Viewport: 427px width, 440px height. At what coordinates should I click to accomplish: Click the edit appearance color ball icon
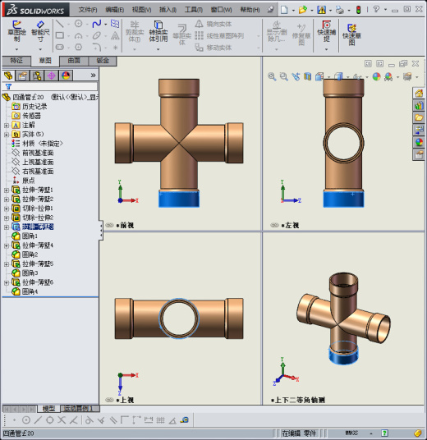click(376, 76)
